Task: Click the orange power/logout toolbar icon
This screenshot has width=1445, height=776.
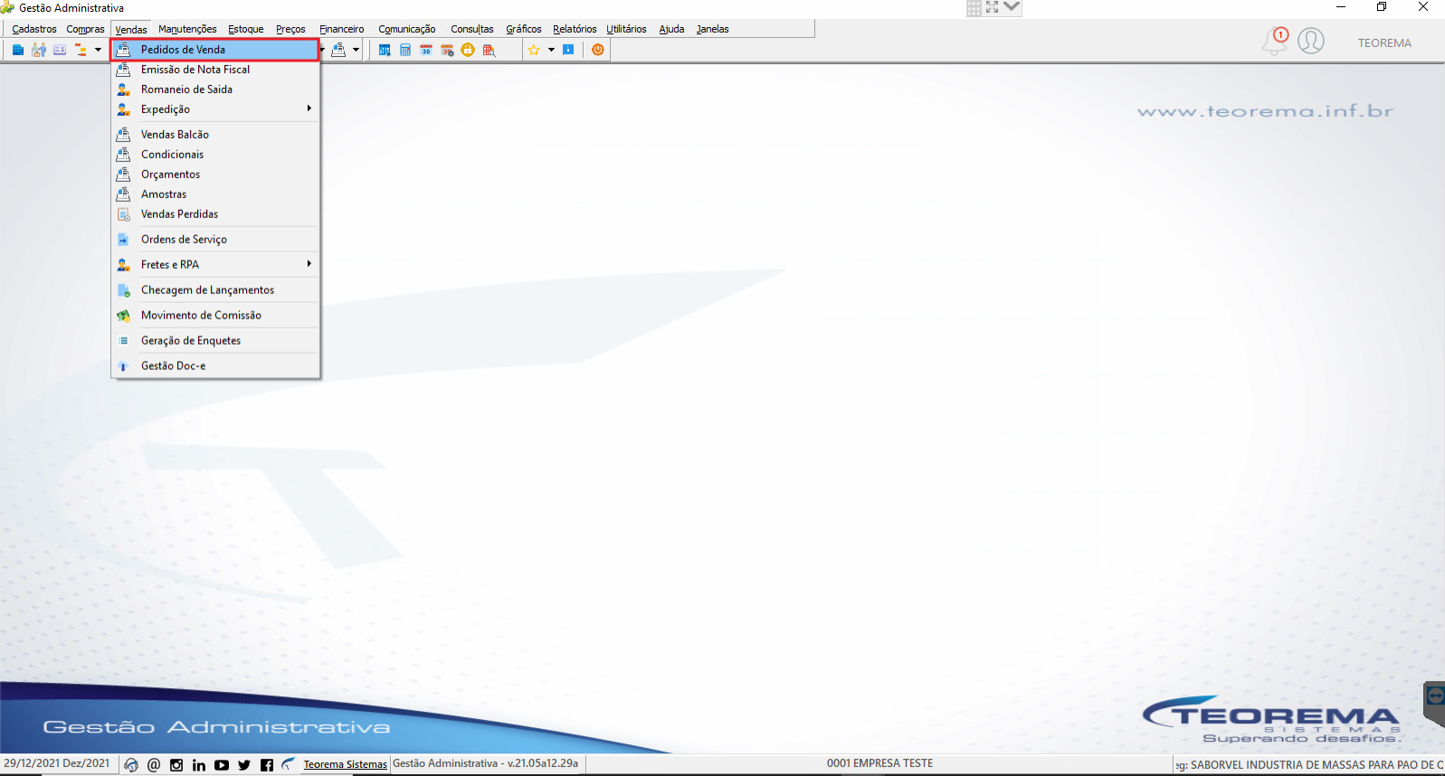Action: (598, 50)
